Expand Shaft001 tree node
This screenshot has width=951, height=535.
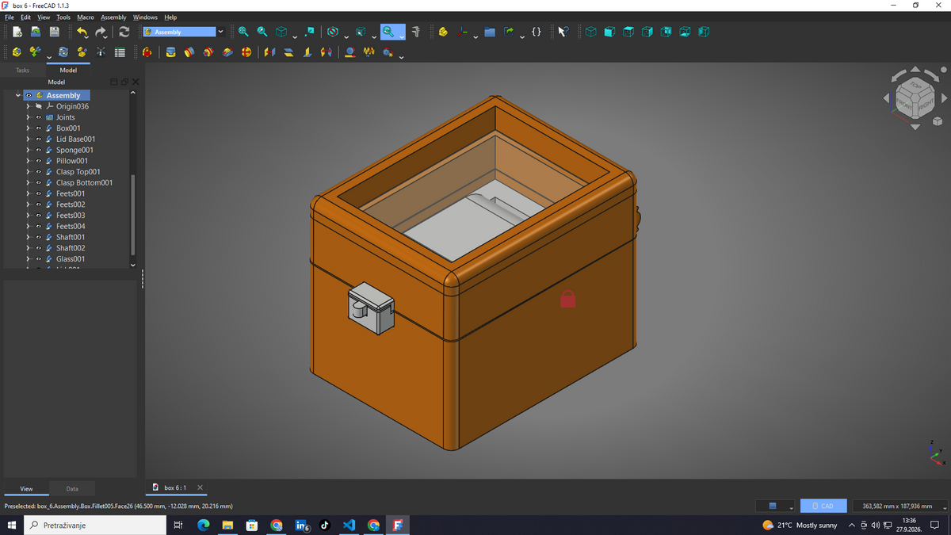pyautogui.click(x=28, y=237)
